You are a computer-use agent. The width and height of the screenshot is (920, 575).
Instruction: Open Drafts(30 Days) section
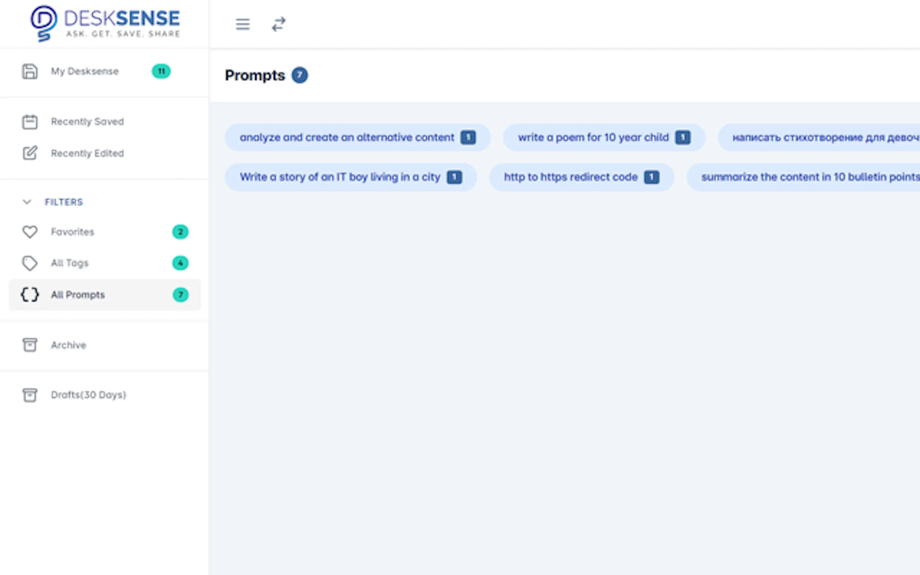pyautogui.click(x=88, y=395)
